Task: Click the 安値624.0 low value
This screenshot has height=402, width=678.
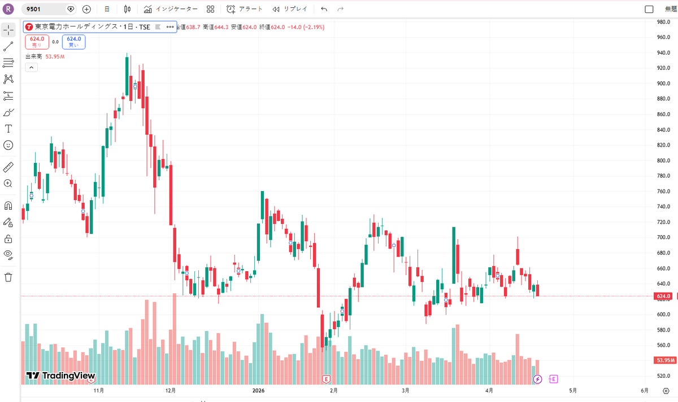Action: tap(244, 26)
